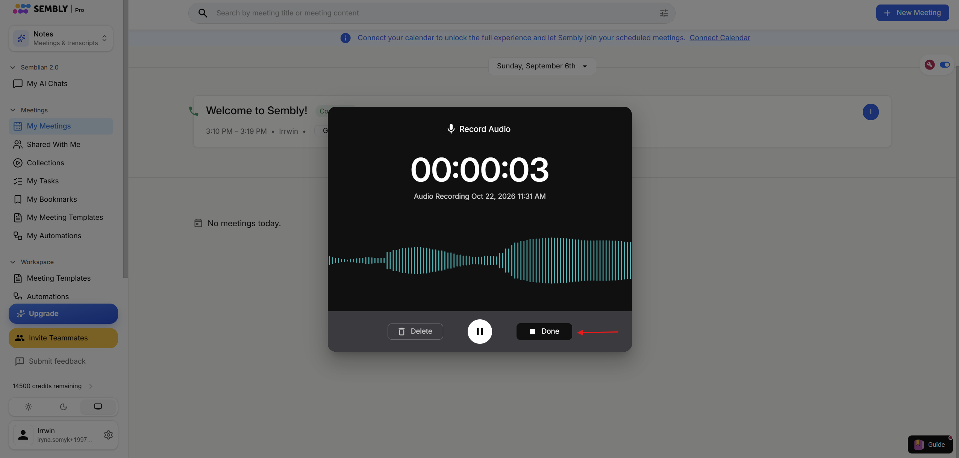Click the info icon in calendar banner
The image size is (959, 458).
click(x=345, y=38)
